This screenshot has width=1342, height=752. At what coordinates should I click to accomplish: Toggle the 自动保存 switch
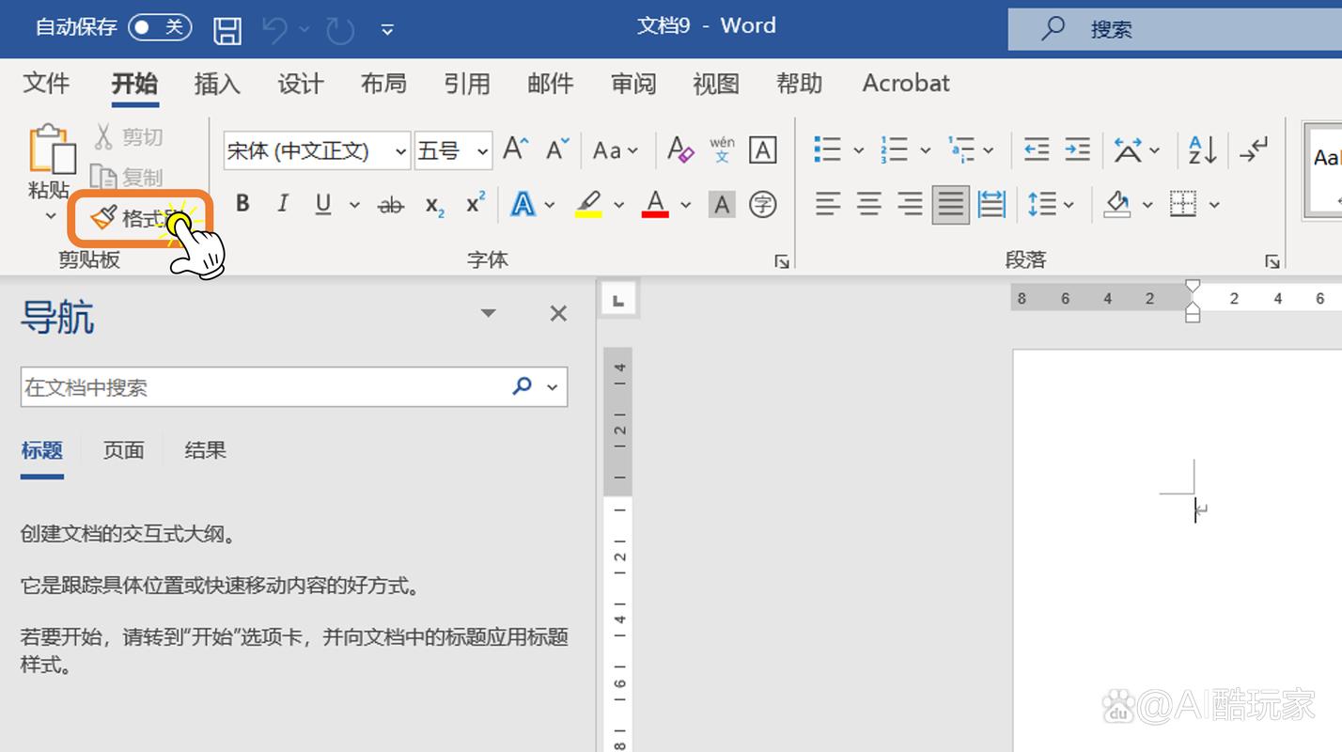point(160,27)
